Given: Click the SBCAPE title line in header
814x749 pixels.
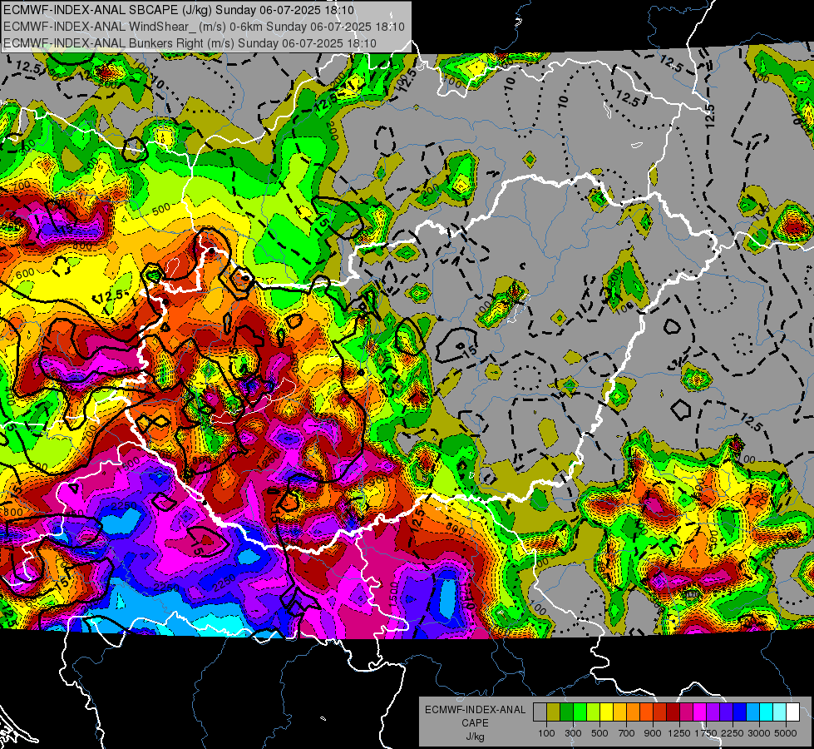Looking at the screenshot, I should [x=179, y=10].
